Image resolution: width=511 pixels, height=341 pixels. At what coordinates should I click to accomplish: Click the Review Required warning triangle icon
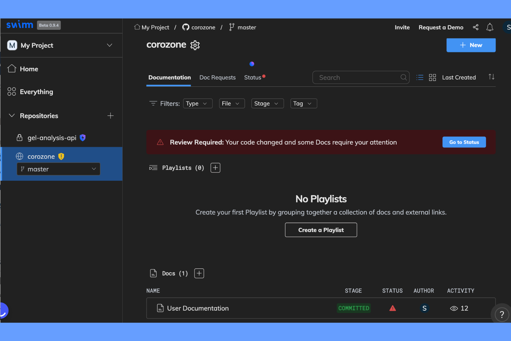pos(160,142)
